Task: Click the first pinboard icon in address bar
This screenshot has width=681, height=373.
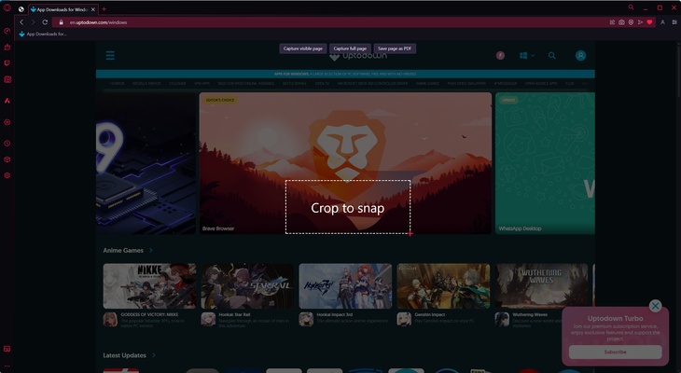Action: (x=612, y=22)
